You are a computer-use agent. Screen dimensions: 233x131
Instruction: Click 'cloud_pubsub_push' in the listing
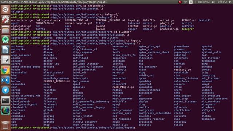click(x=24, y=104)
